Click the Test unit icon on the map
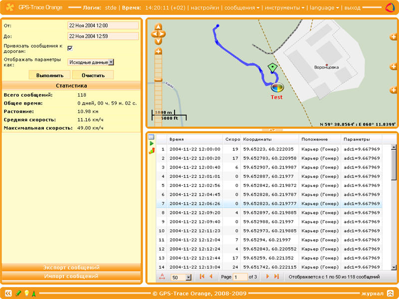Image resolution: width=399 pixels, height=299 pixels. coord(277,88)
